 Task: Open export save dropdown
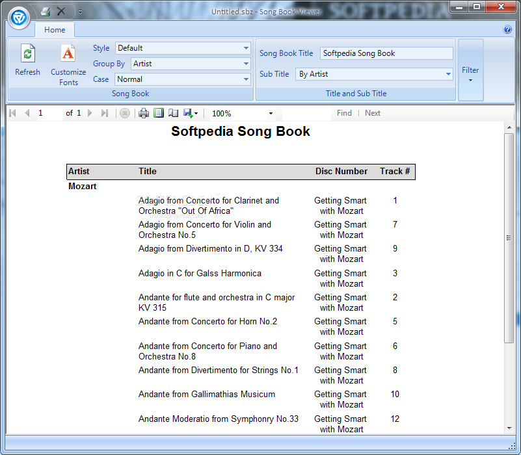pyautogui.click(x=191, y=113)
